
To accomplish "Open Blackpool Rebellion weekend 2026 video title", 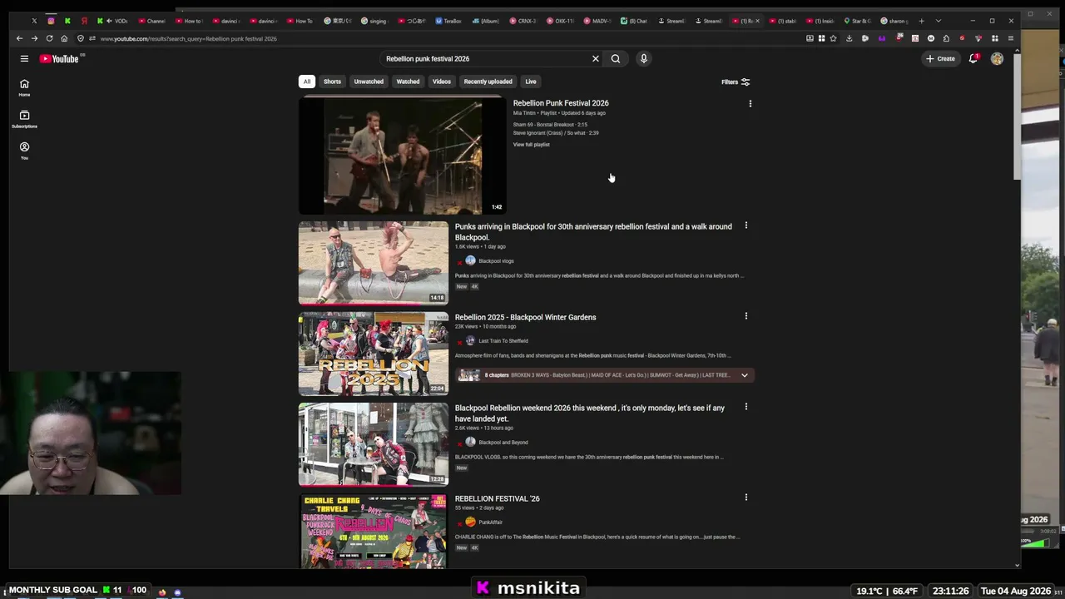I will (x=589, y=413).
